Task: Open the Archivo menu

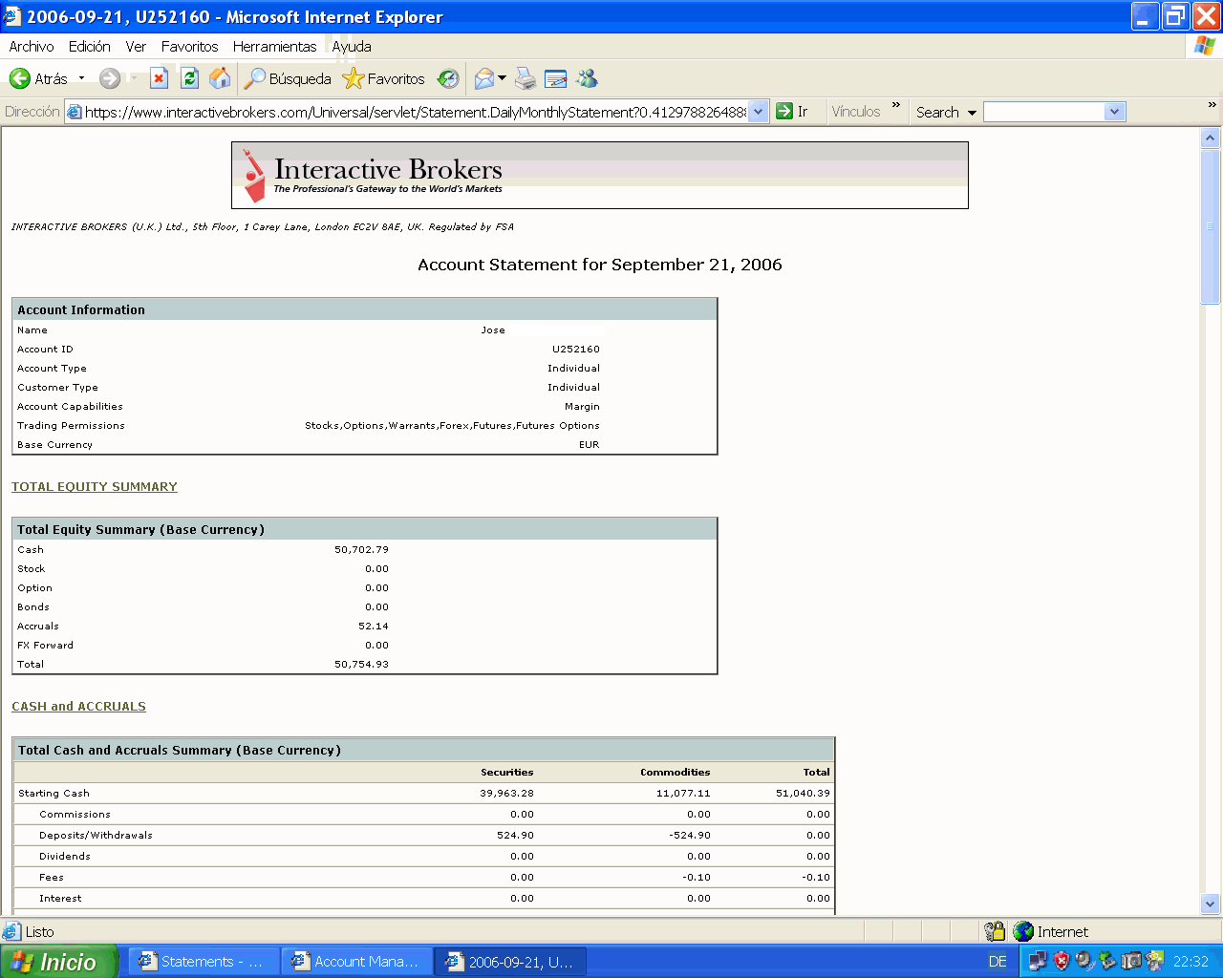Action: (x=32, y=46)
